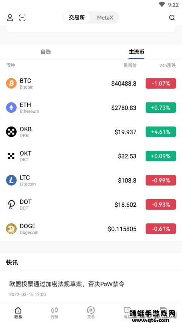Open 交易 in bottom navigation
This screenshot has height=323, width=182.
point(91,313)
